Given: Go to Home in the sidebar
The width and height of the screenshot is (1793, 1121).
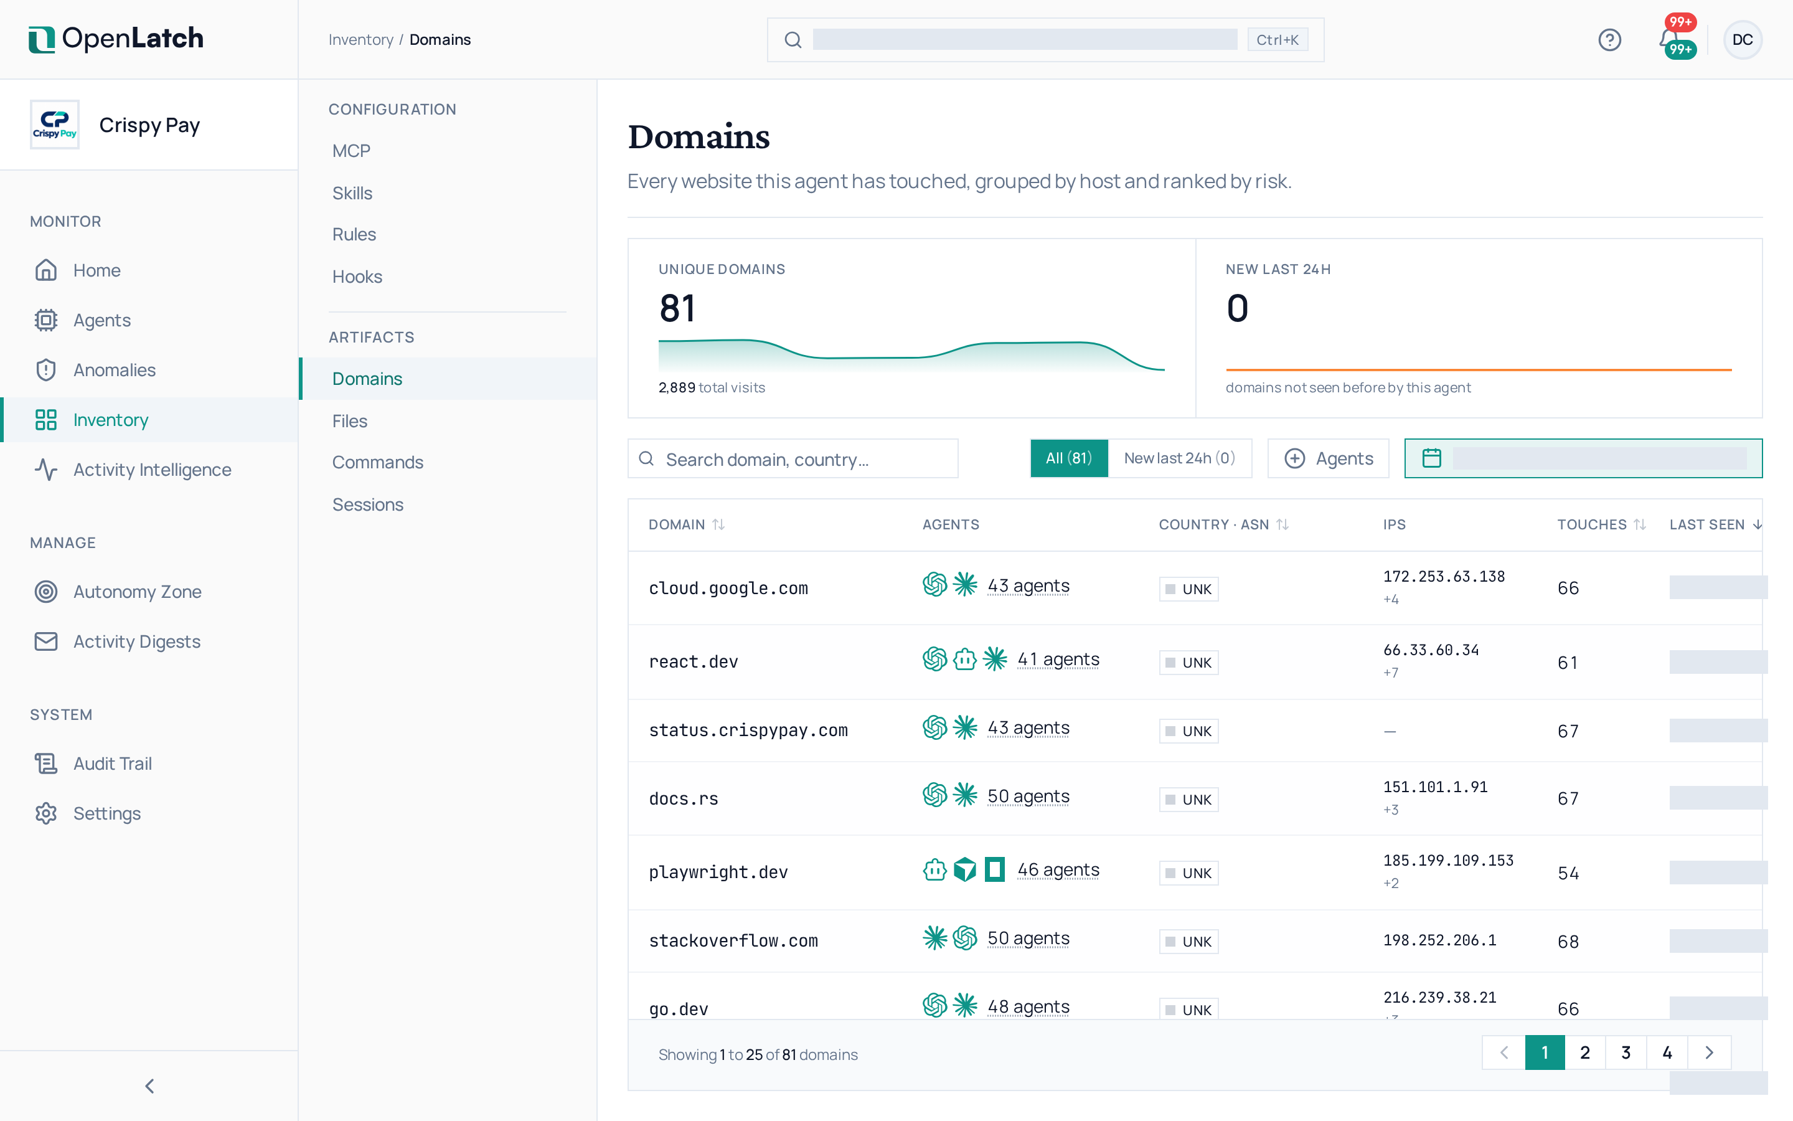Looking at the screenshot, I should pos(149,271).
